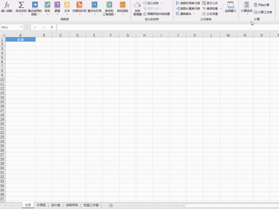Viewport: 279px width, 209px height.
Task: Click Error Checking (错误检查)
Action: (x=210, y=9)
